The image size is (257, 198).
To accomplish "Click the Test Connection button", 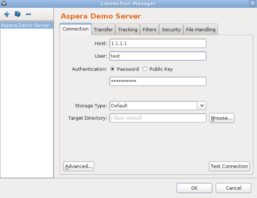I will pyautogui.click(x=229, y=166).
